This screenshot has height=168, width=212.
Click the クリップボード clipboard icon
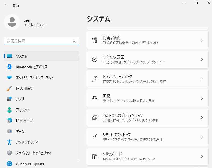tap(95, 156)
